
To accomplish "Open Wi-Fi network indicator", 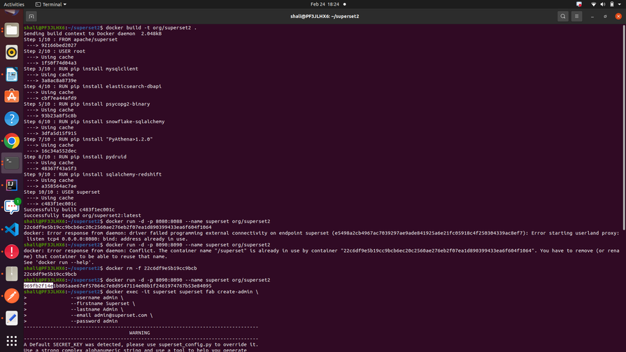I will click(x=594, y=4).
